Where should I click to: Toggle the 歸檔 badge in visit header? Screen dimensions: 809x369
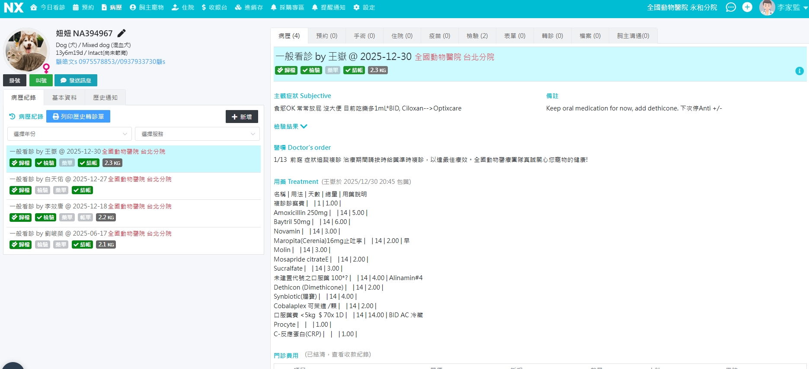pyautogui.click(x=286, y=70)
